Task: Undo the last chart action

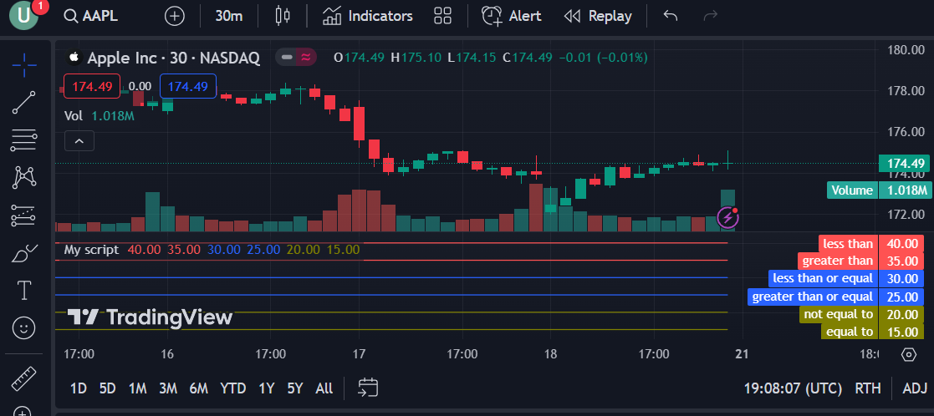Action: [671, 16]
